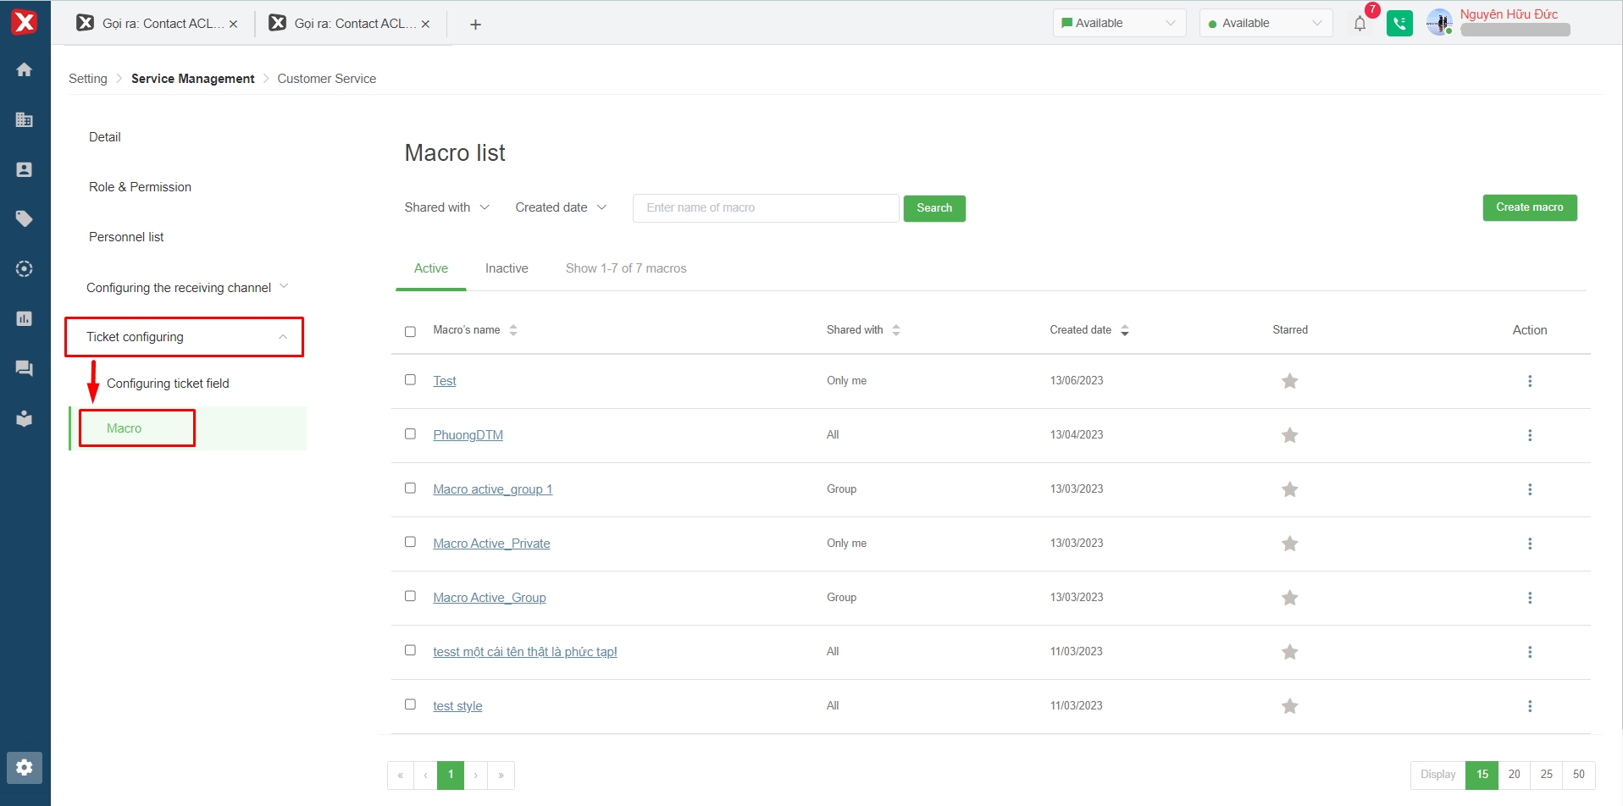This screenshot has height=806, width=1623.
Task: Open the chat icon in sidebar
Action: 25,368
